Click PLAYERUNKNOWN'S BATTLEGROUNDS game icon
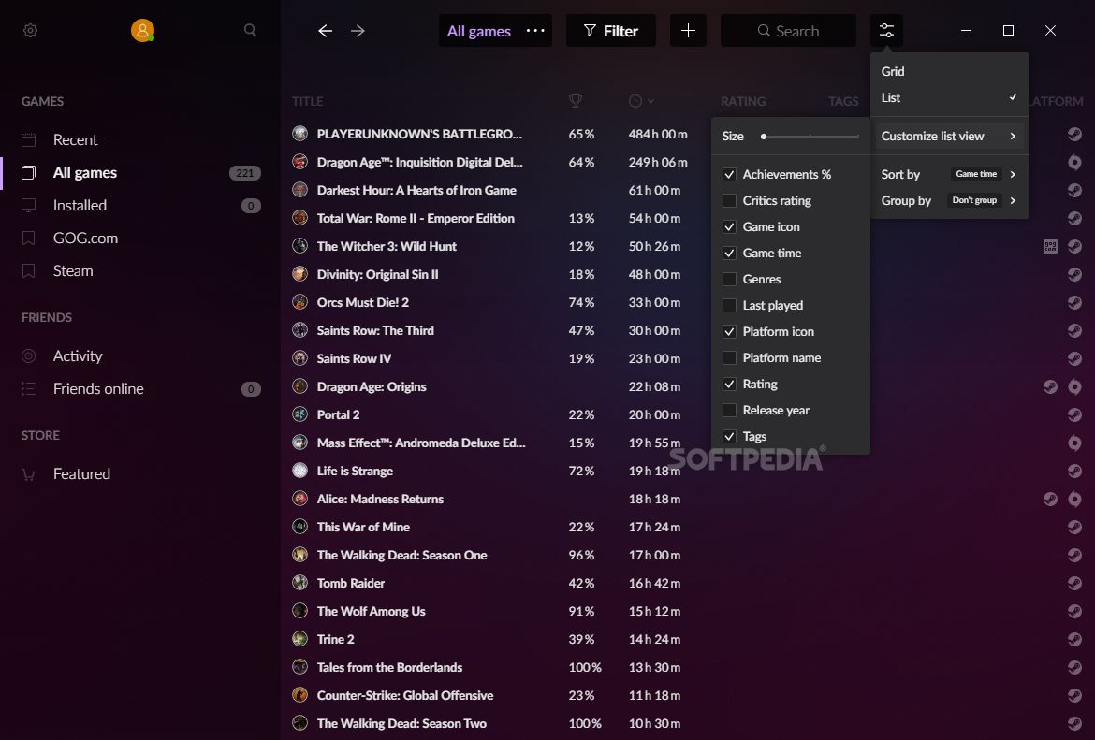This screenshot has width=1095, height=740. (299, 134)
